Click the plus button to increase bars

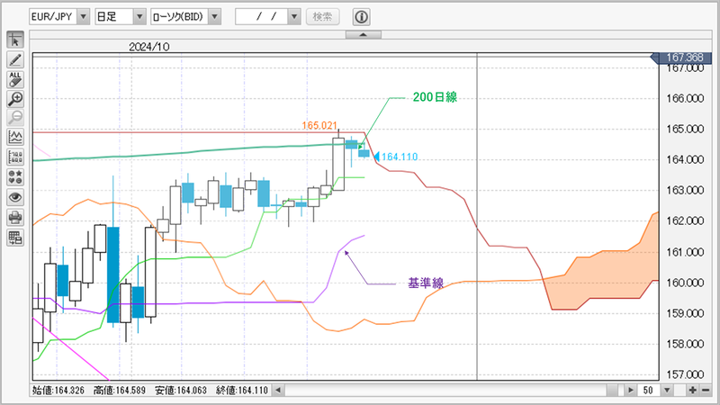[x=692, y=391]
